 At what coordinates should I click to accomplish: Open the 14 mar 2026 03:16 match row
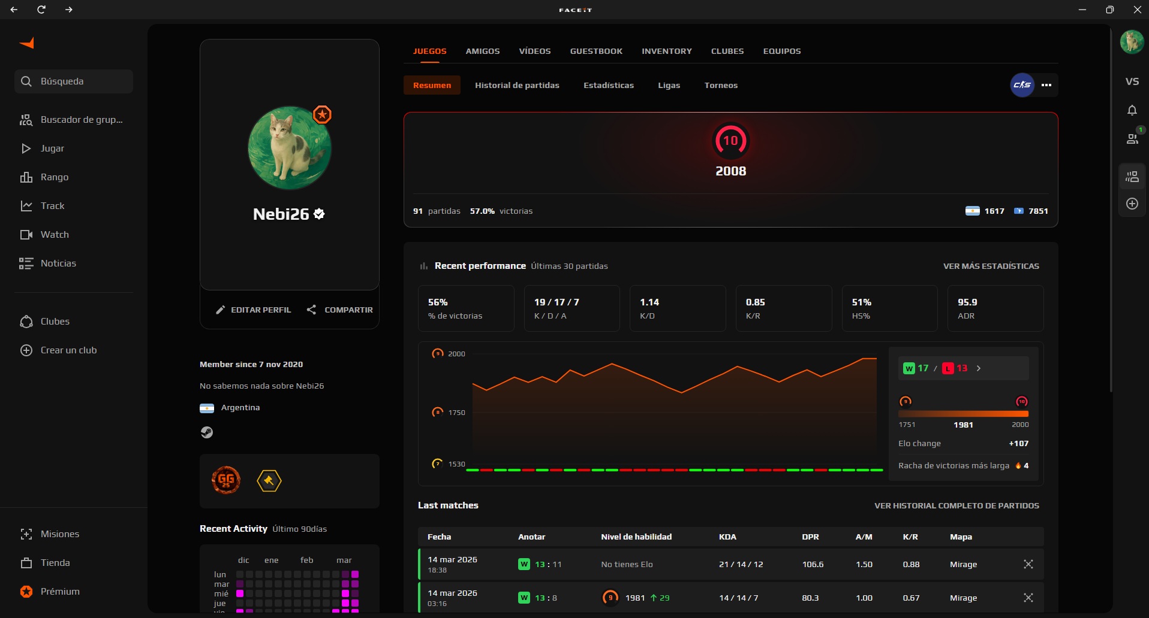pyautogui.click(x=731, y=598)
